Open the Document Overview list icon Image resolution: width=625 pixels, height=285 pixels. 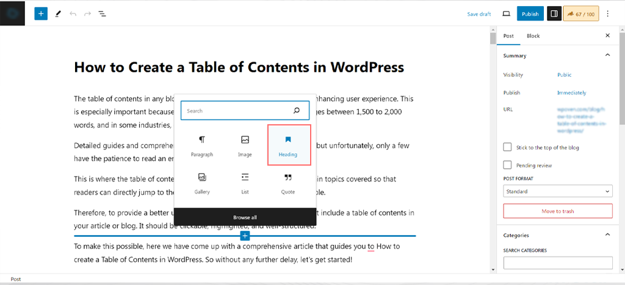(x=103, y=14)
